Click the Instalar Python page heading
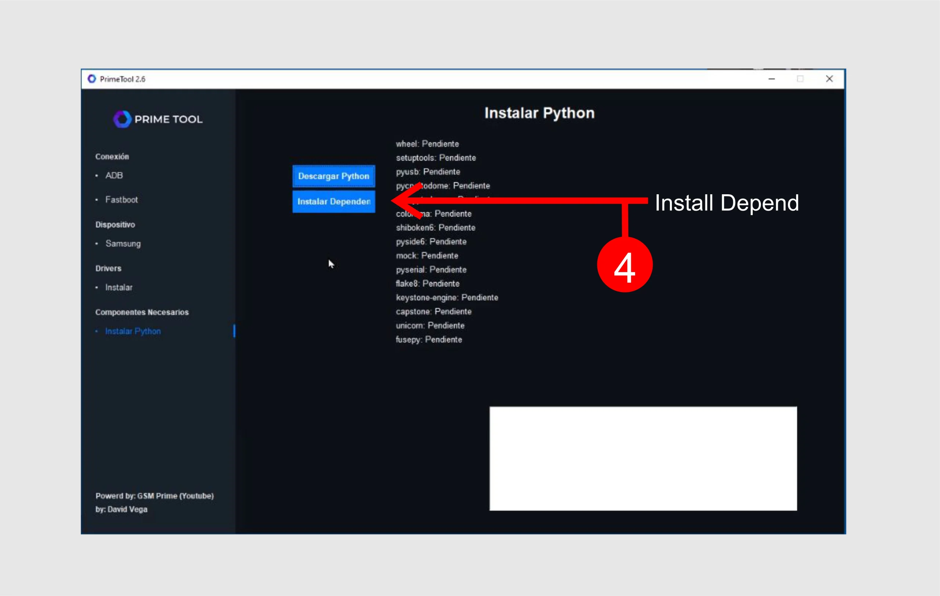The width and height of the screenshot is (940, 596). (539, 113)
